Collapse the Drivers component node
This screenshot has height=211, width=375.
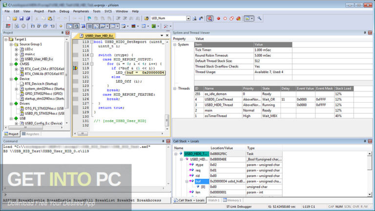coord(11,104)
